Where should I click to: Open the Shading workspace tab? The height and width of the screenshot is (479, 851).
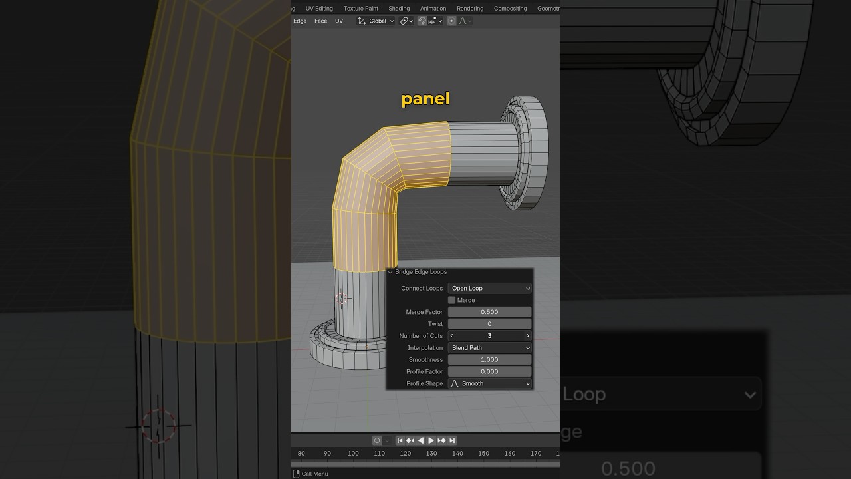[x=399, y=9]
